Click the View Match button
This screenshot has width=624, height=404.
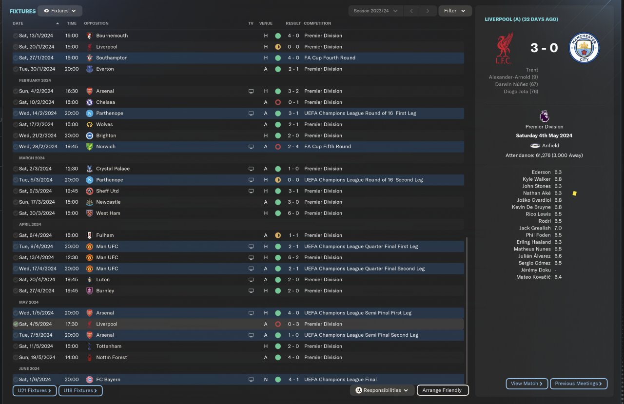(x=527, y=384)
